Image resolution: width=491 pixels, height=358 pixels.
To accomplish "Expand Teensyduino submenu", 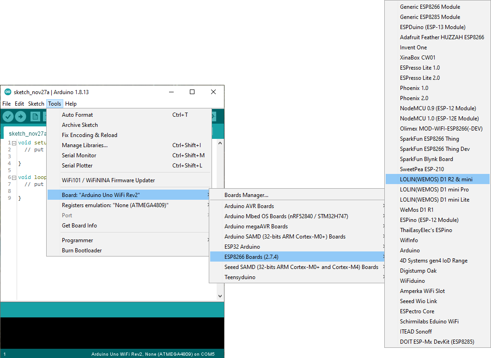I will tap(297, 277).
